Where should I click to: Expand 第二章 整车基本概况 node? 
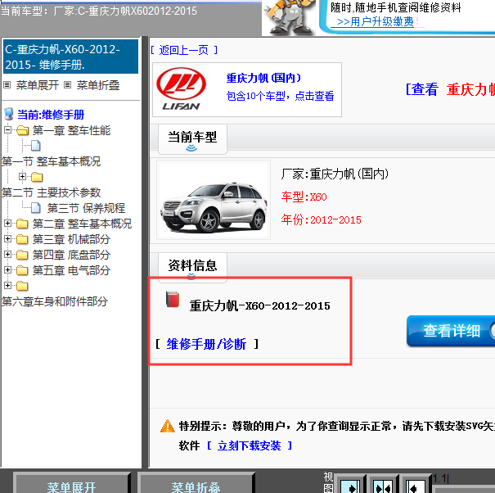[7, 223]
